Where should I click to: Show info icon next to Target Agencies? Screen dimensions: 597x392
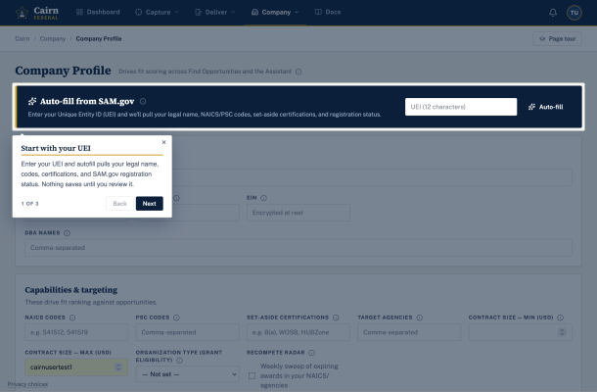pyautogui.click(x=419, y=318)
